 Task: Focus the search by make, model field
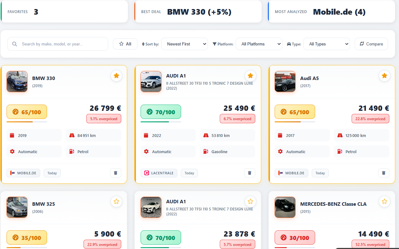click(58, 44)
